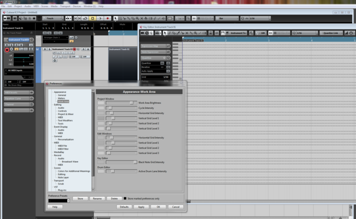Pick the Zoom magnifier tool
Screen dimensions: 356x219
pyautogui.click(x=137, y=18)
